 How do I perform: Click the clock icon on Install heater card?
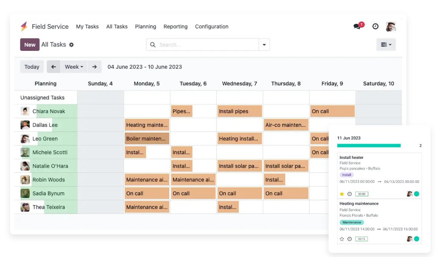pyautogui.click(x=349, y=194)
